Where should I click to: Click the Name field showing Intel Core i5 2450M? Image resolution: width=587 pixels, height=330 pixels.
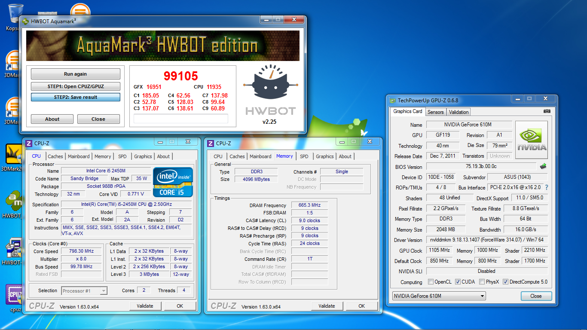106,171
